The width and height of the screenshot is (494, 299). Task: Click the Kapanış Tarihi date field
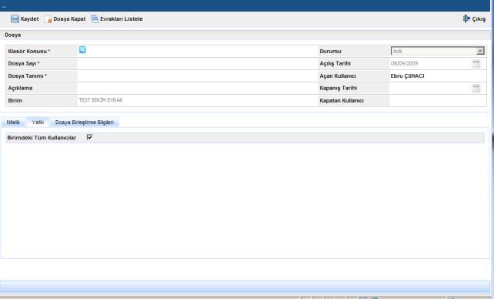click(430, 89)
